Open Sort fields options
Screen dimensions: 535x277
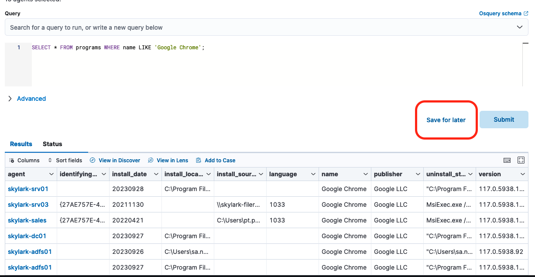point(65,160)
